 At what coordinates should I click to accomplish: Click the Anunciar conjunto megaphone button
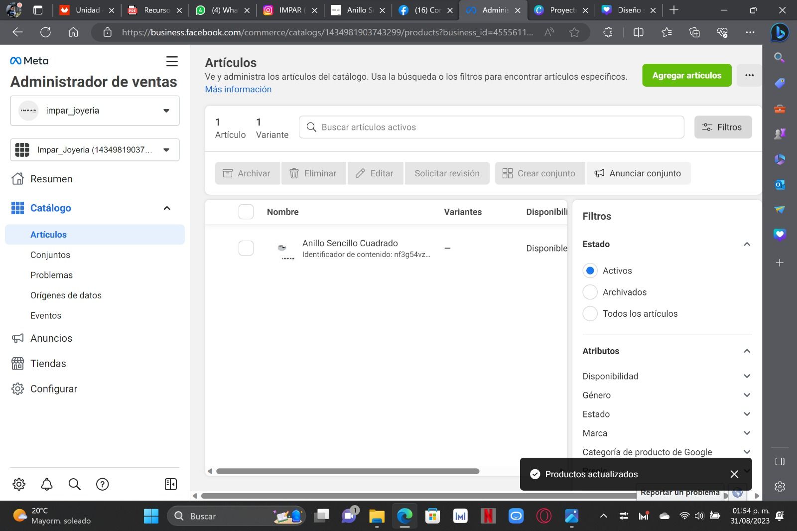pyautogui.click(x=638, y=173)
